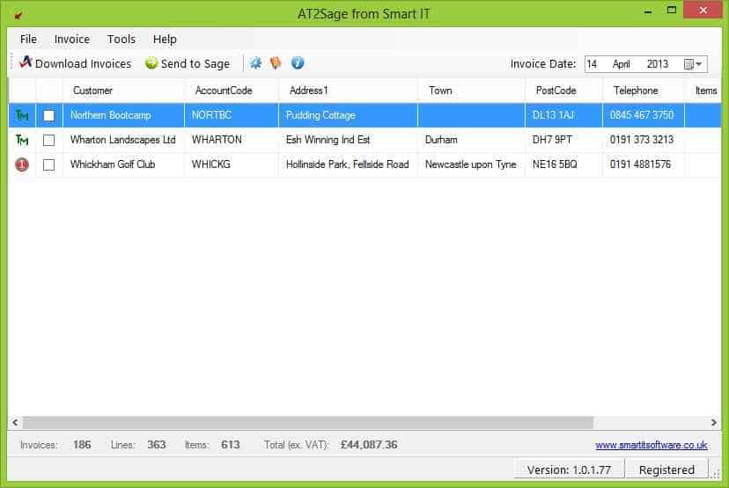Click the TM icon on Northern Bootcamp row
Viewport: 729px width, 488px height.
(x=22, y=115)
